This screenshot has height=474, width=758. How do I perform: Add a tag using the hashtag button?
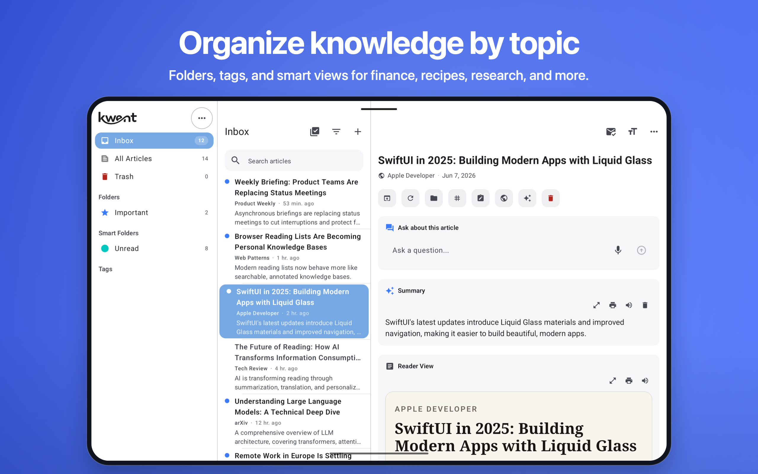point(457,198)
